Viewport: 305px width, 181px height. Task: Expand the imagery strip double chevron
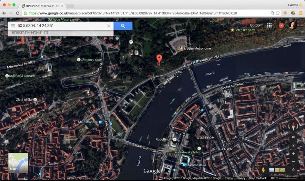tap(293, 170)
